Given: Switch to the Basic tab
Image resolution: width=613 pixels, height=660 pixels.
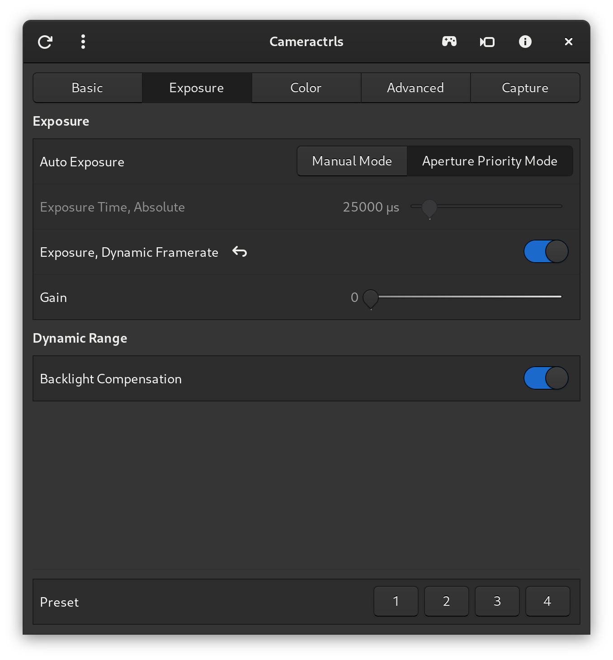Looking at the screenshot, I should coord(87,88).
